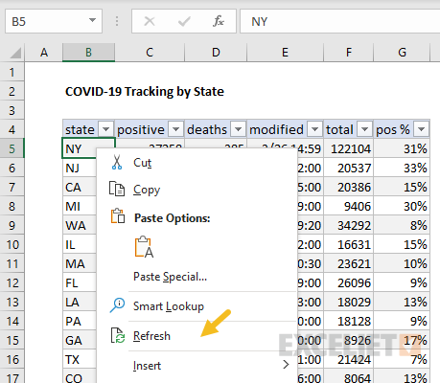Click the FL state cell
Viewport: 440px width, 383px height.
80,282
